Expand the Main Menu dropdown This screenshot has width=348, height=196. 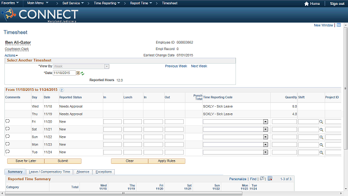pyautogui.click(x=38, y=3)
